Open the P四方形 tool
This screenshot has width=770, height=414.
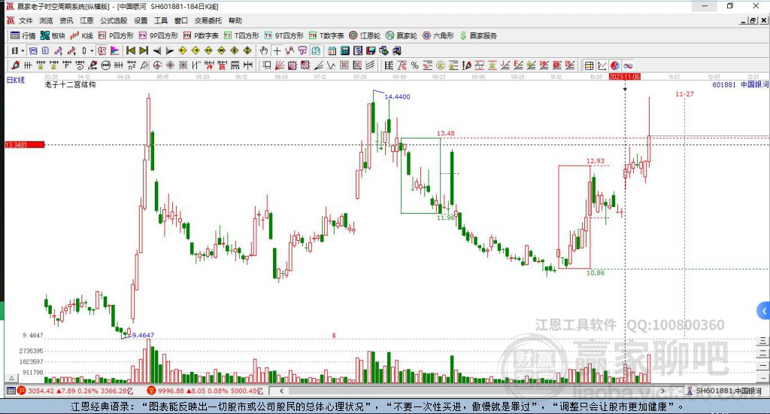(116, 35)
